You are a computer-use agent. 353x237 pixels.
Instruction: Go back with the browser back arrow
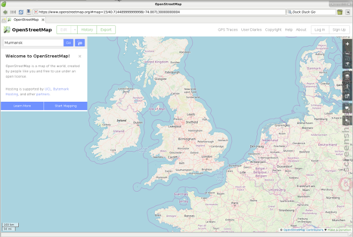click(x=5, y=12)
